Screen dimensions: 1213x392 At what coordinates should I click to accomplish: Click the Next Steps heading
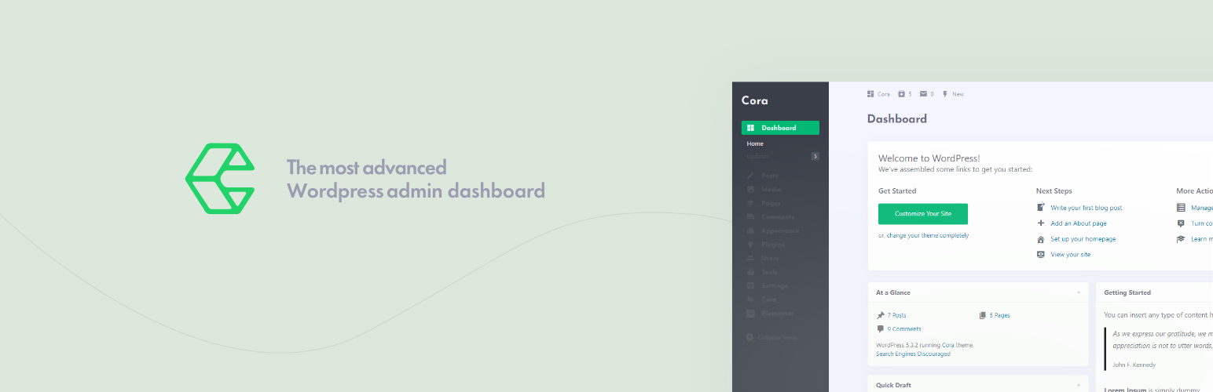[1054, 191]
